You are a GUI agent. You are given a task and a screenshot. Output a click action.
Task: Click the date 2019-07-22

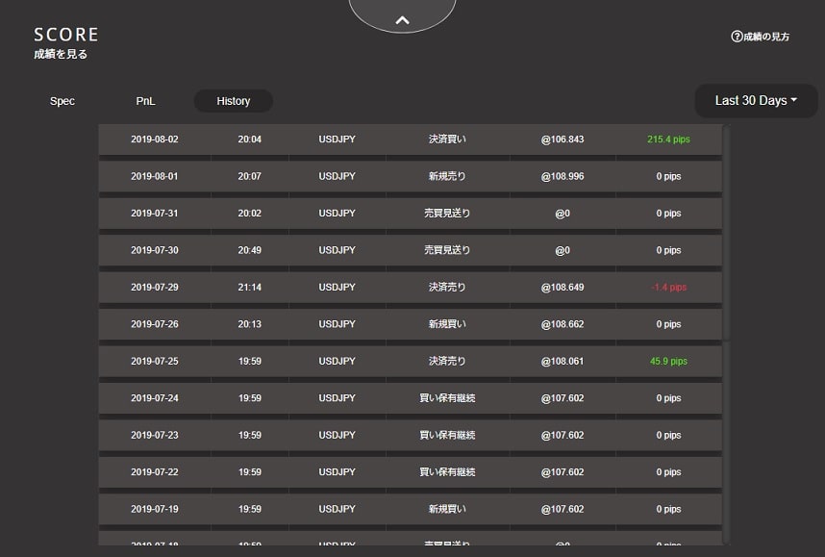click(x=155, y=472)
